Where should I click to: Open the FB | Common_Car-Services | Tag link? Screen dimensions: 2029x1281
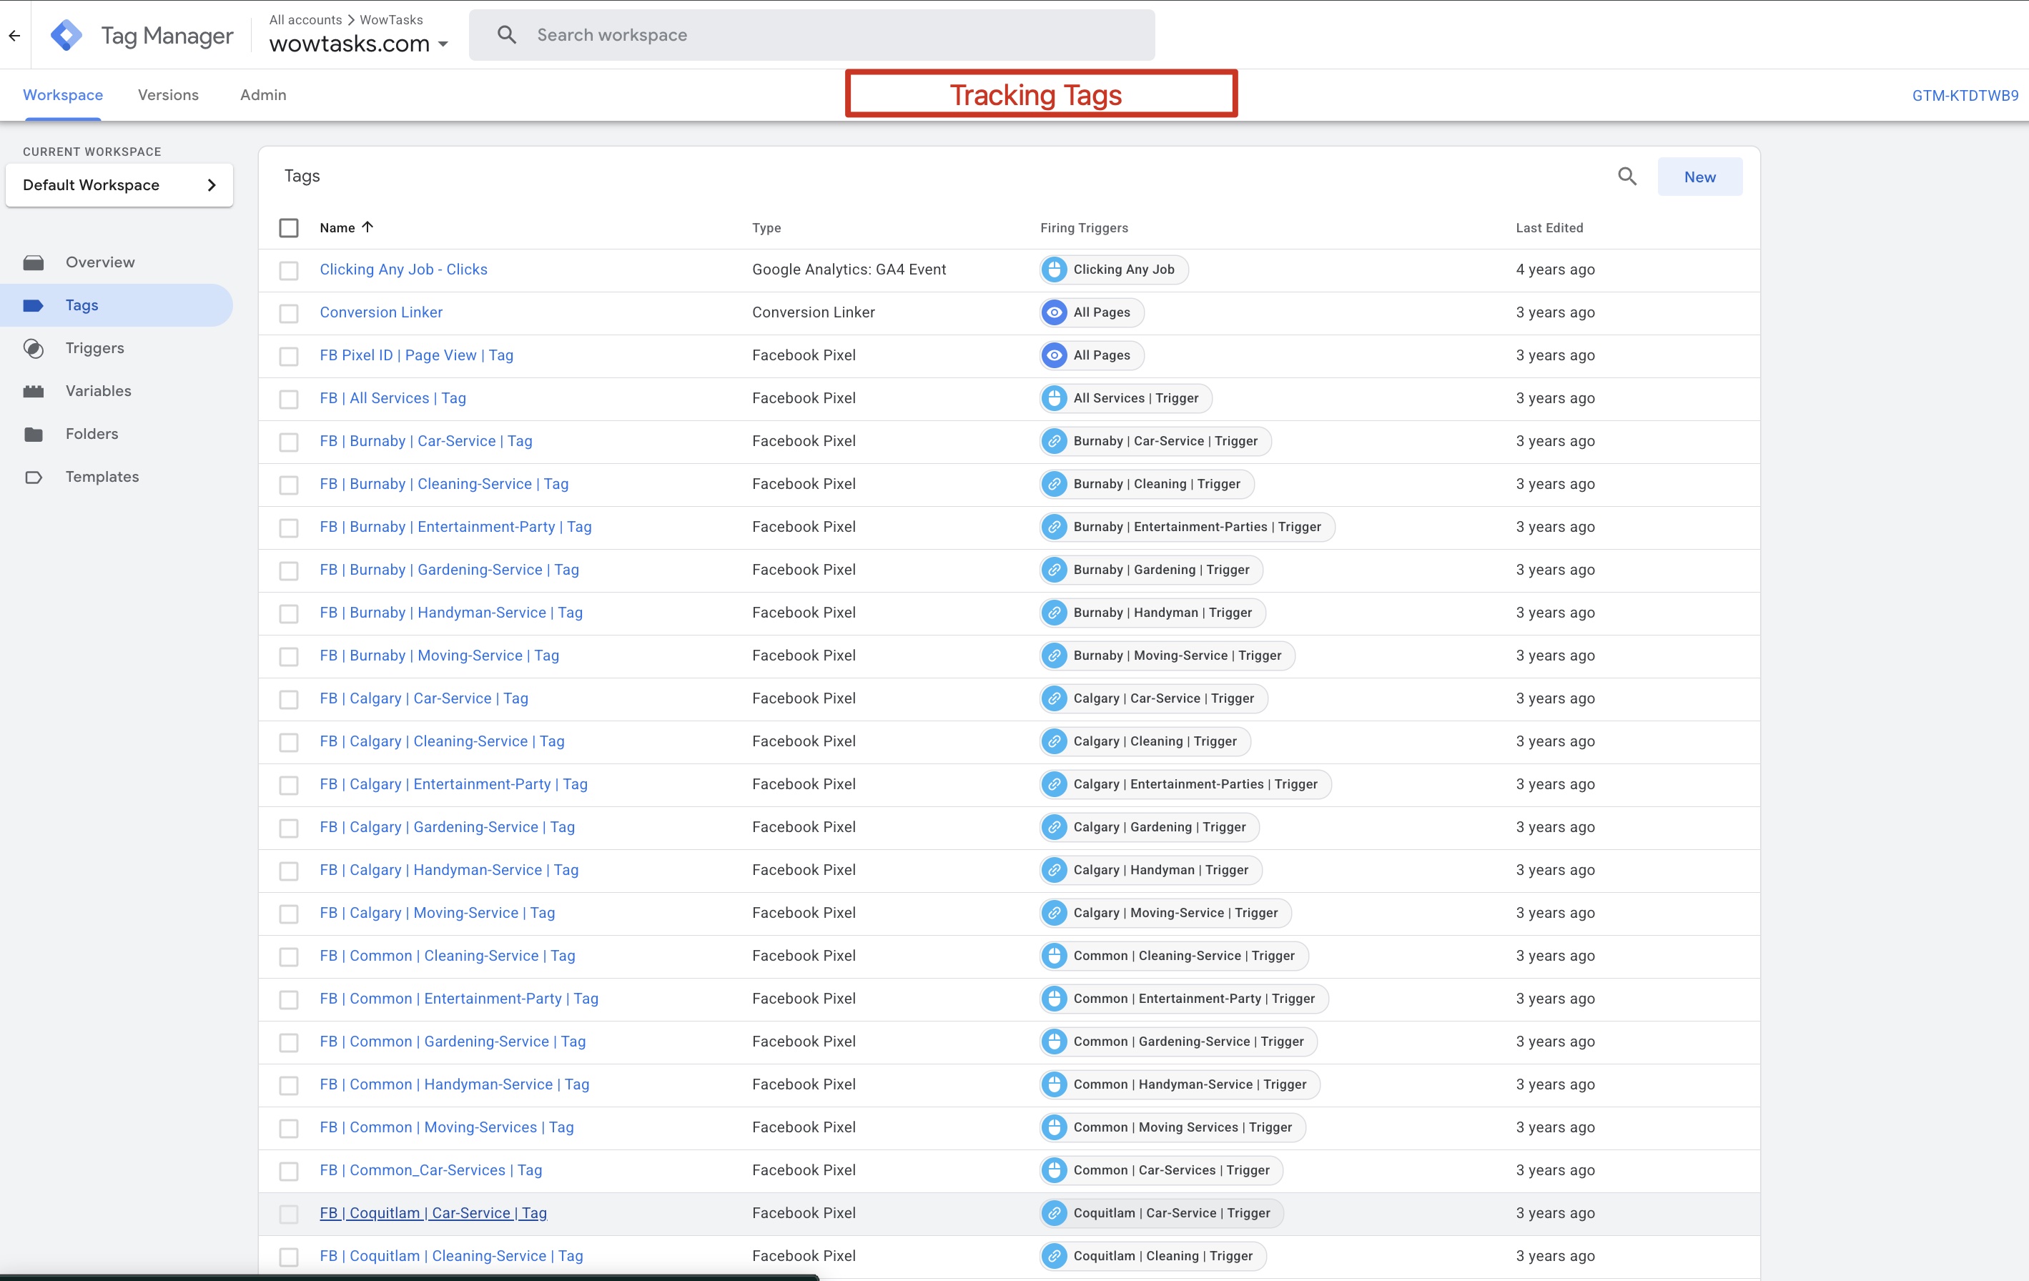click(x=430, y=1169)
